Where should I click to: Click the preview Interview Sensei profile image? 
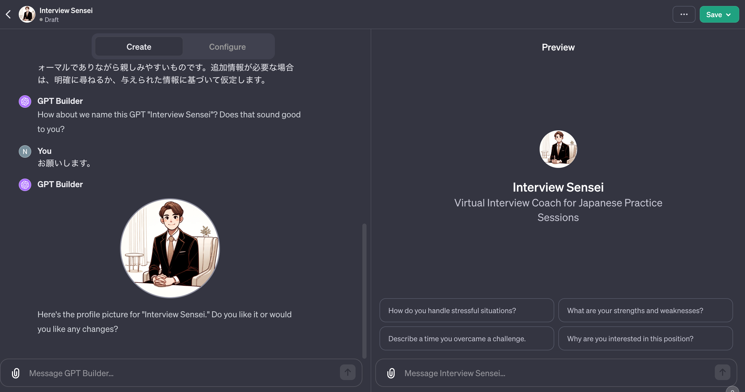[x=558, y=149]
